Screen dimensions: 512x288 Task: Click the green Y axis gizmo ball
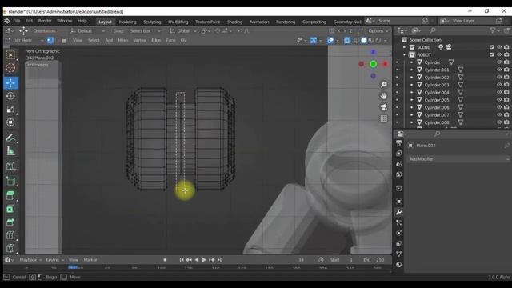click(x=374, y=64)
